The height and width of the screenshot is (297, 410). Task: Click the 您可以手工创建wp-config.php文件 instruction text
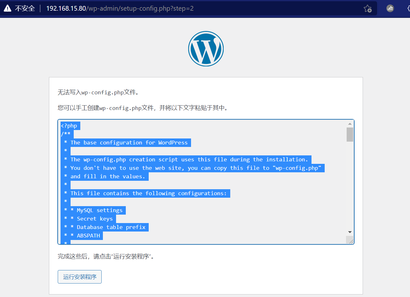[143, 108]
